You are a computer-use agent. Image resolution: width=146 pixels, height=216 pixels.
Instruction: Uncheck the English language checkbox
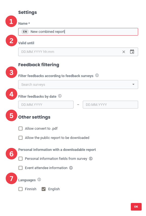coord(44,189)
